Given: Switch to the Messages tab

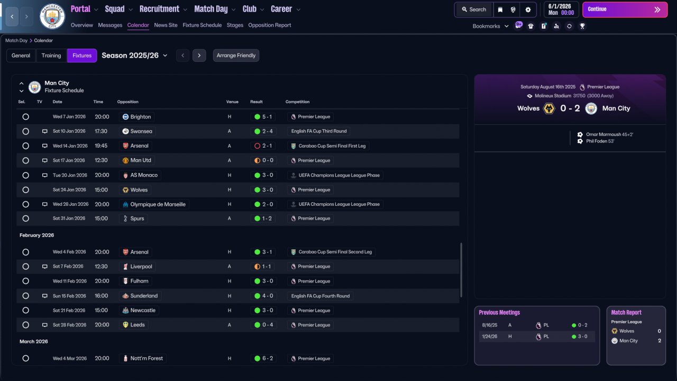Looking at the screenshot, I should tap(110, 25).
